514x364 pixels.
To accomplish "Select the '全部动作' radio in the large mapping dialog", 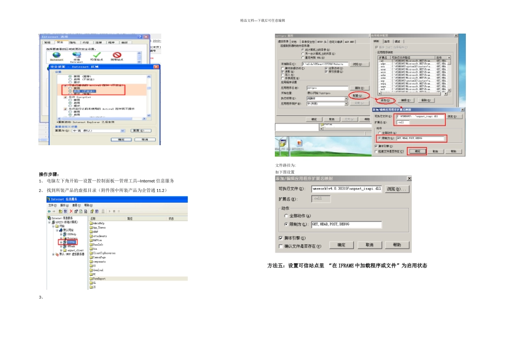I will pos(286,216).
